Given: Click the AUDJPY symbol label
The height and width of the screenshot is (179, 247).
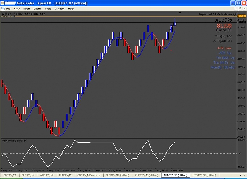Looking at the screenshot, I should pos(224,20).
